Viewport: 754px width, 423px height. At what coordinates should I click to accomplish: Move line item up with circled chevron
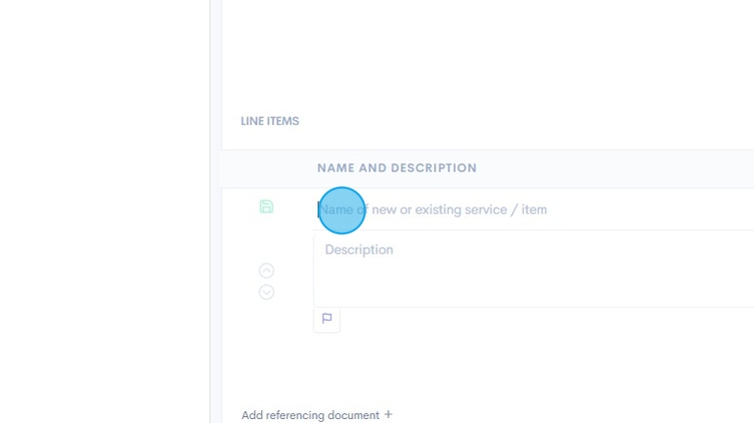[266, 271]
